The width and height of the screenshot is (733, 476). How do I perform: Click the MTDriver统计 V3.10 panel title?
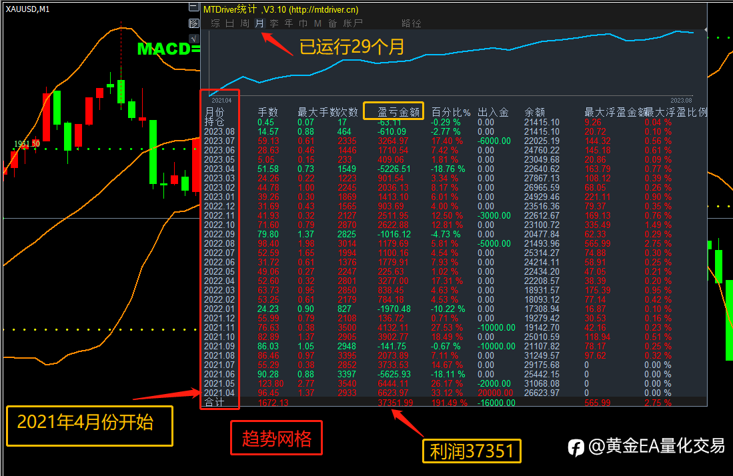(281, 9)
